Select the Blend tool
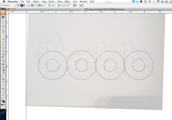Image resolution: width=172 pixels, height=120 pixels. (x=3, y=76)
